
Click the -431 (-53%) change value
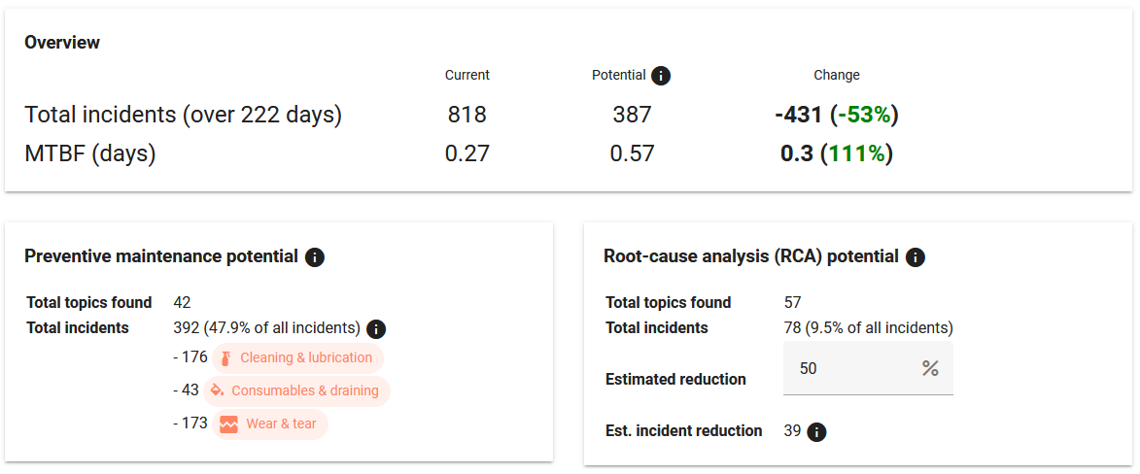coord(836,115)
